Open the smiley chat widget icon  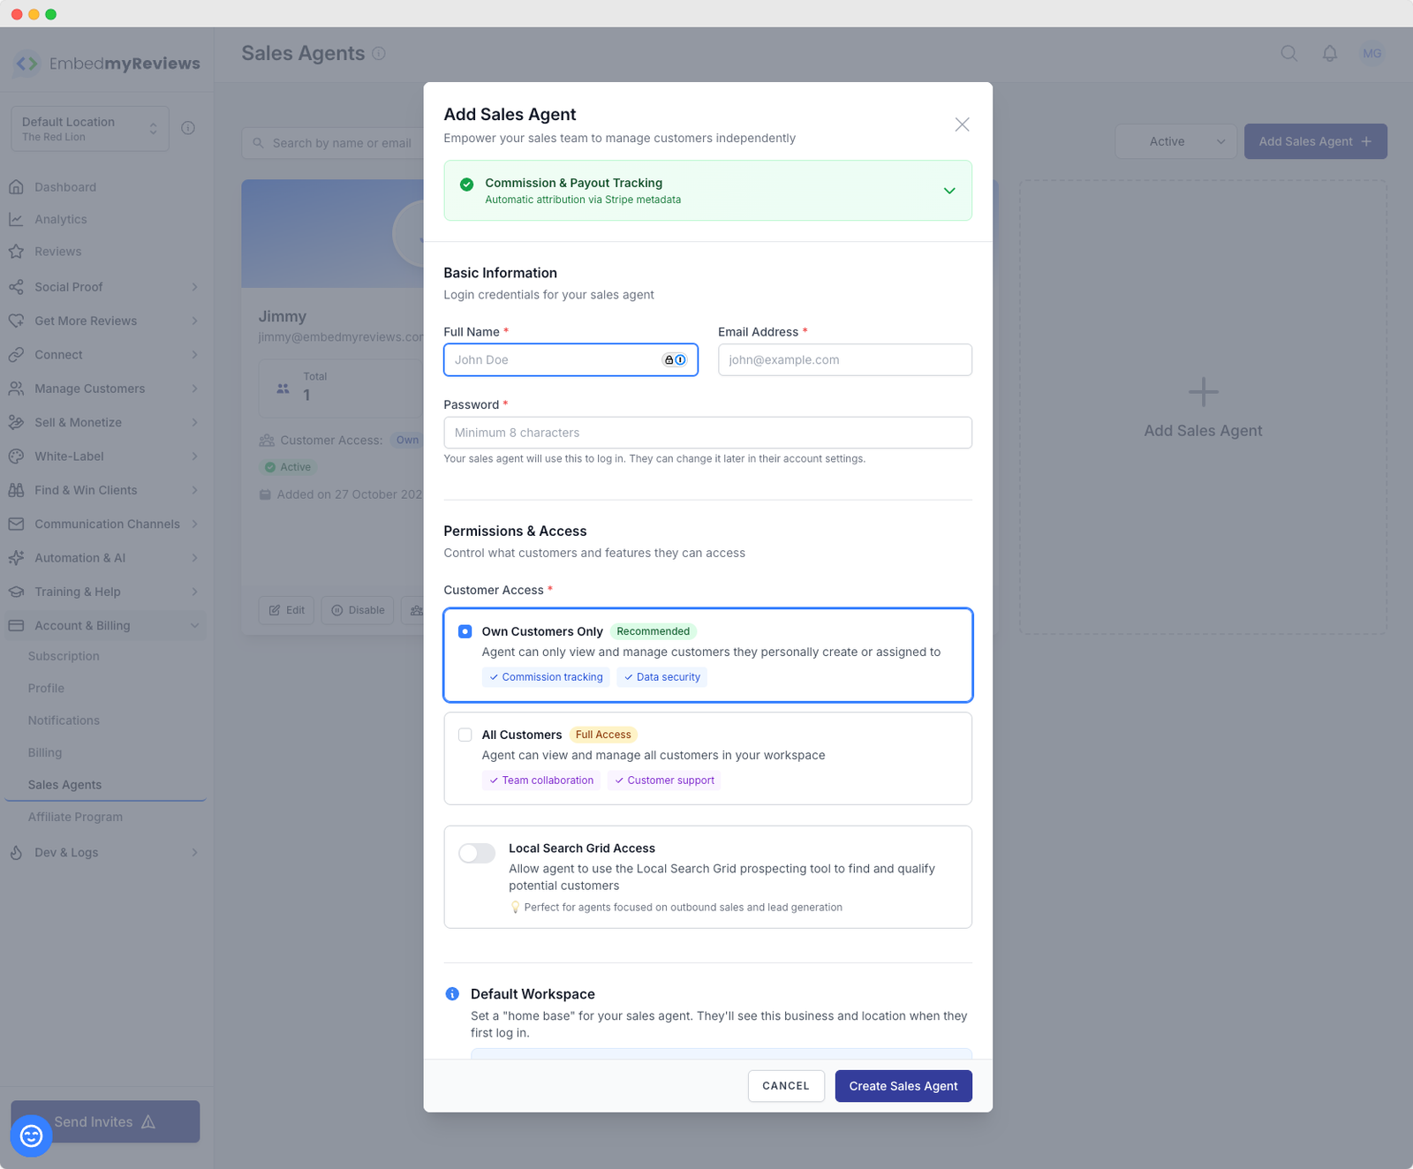(31, 1135)
